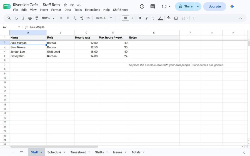Collapse the menus with the chevron
Viewport: 250px width, 156px height.
click(x=241, y=18)
